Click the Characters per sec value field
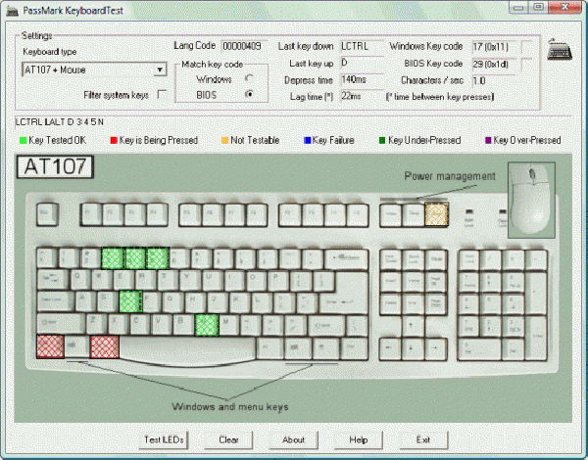This screenshot has width=588, height=460. 494,80
